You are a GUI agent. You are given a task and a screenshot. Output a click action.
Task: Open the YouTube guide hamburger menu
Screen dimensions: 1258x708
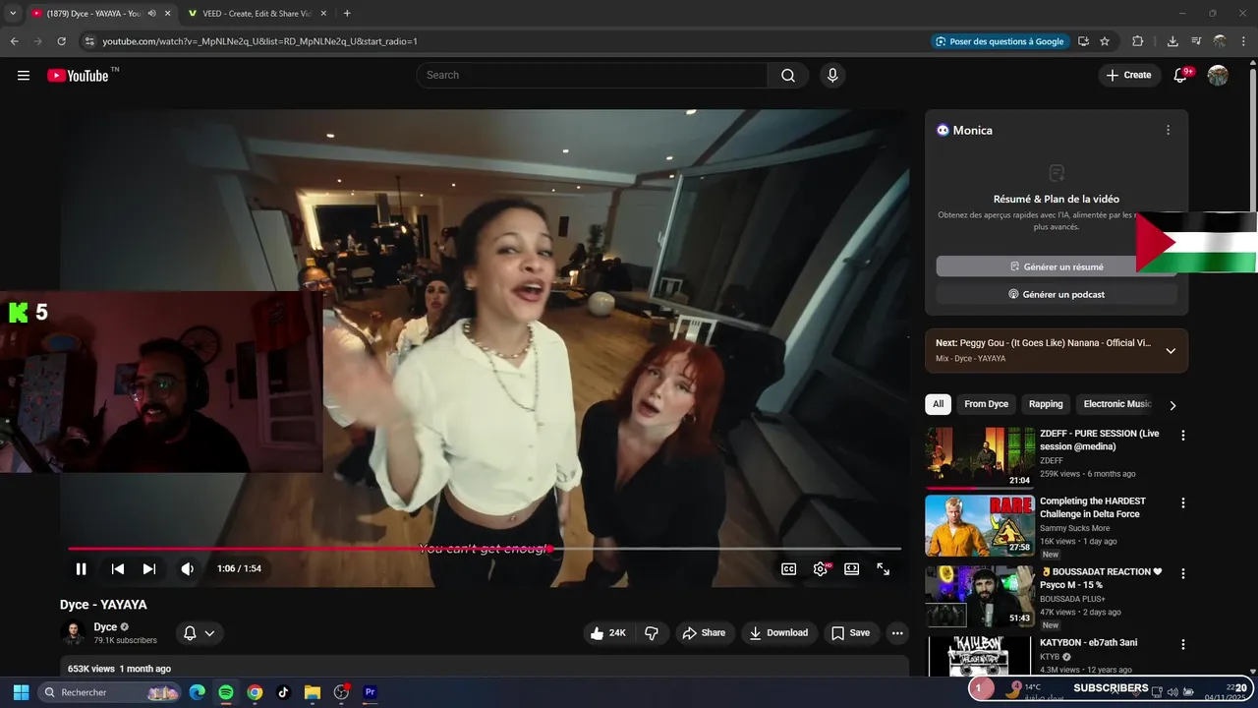pos(24,76)
